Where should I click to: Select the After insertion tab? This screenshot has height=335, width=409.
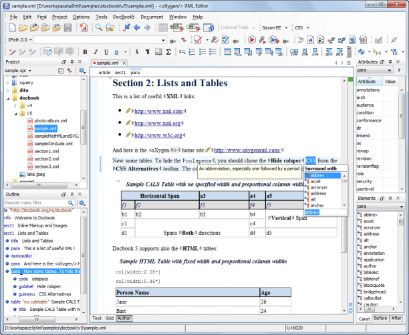tap(396, 318)
